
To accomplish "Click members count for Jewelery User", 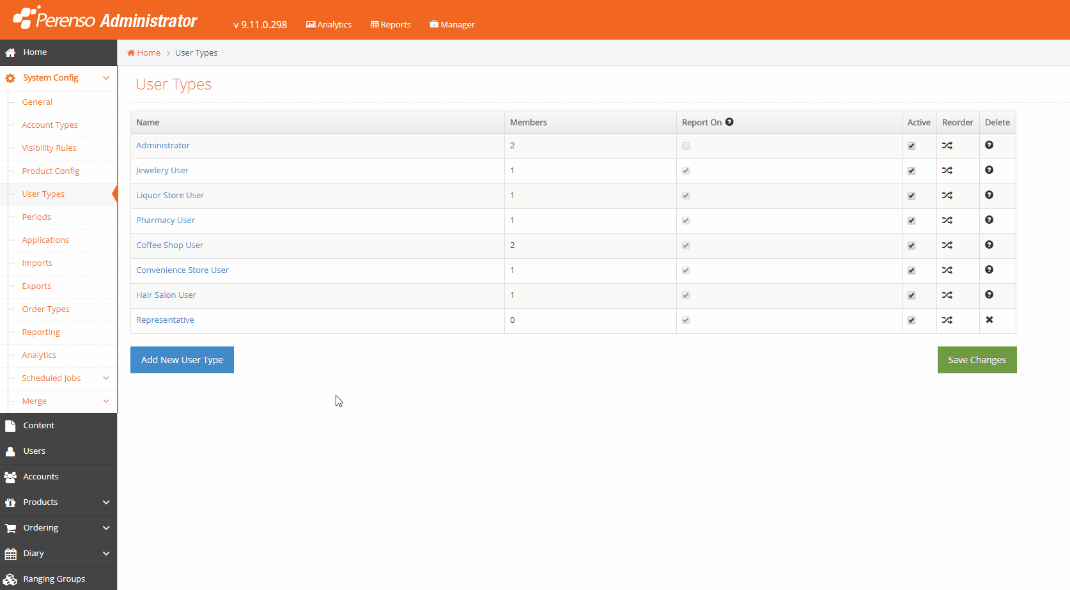I will point(512,171).
